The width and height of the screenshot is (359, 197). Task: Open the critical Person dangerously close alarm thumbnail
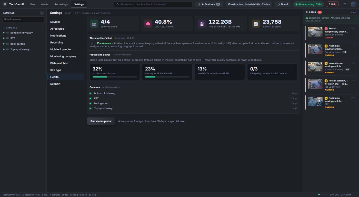[x=315, y=32]
